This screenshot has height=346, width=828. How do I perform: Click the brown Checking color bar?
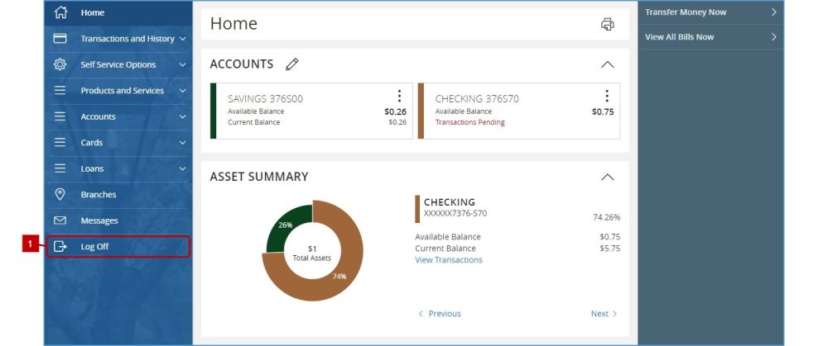coord(417,209)
